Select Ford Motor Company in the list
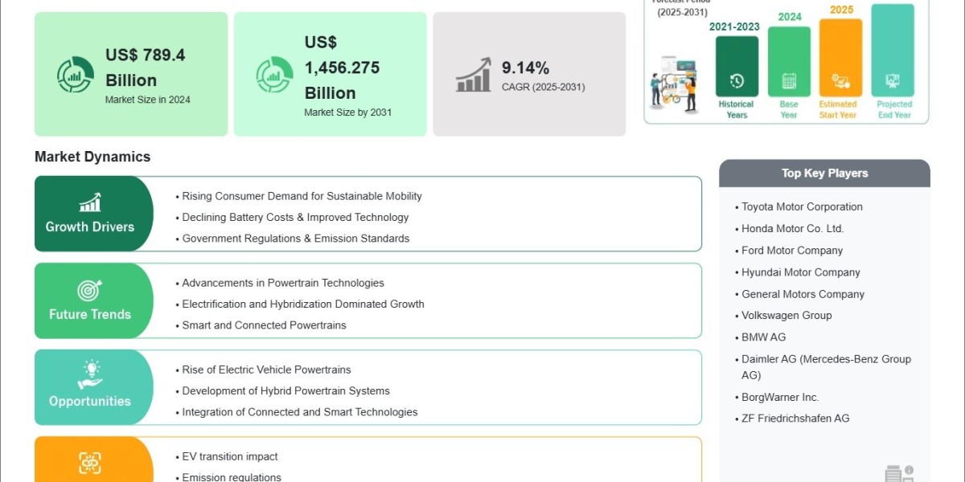The height and width of the screenshot is (482, 965). pos(792,250)
